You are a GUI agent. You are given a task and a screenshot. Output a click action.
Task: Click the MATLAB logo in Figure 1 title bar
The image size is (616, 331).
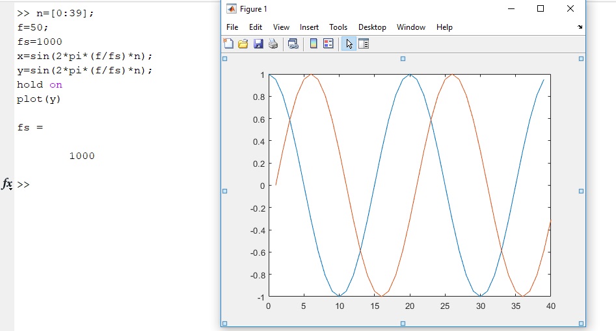tap(232, 8)
